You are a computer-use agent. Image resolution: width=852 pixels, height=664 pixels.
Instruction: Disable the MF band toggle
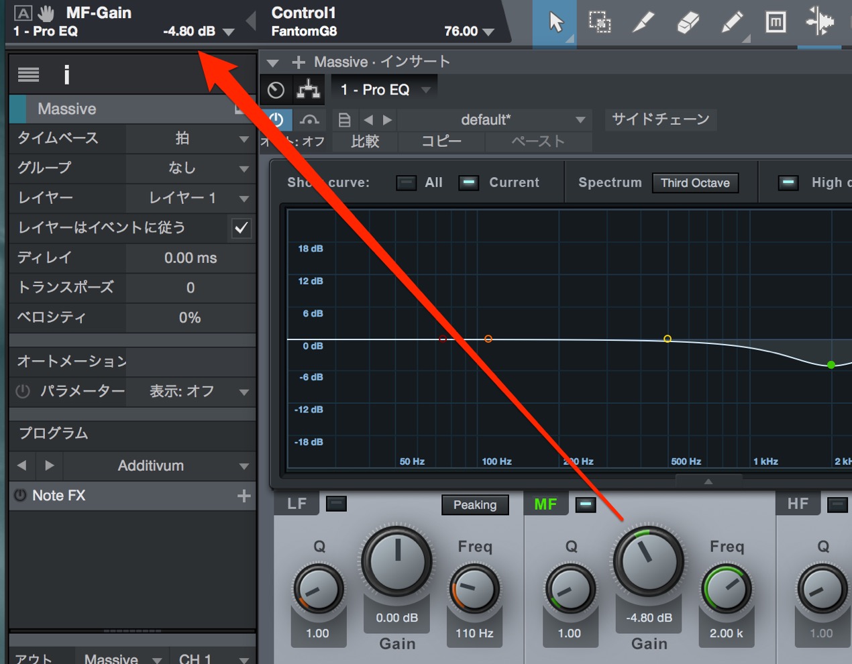[x=586, y=504]
